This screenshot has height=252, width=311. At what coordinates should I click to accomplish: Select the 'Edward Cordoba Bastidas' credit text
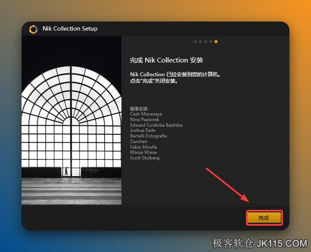tap(156, 125)
